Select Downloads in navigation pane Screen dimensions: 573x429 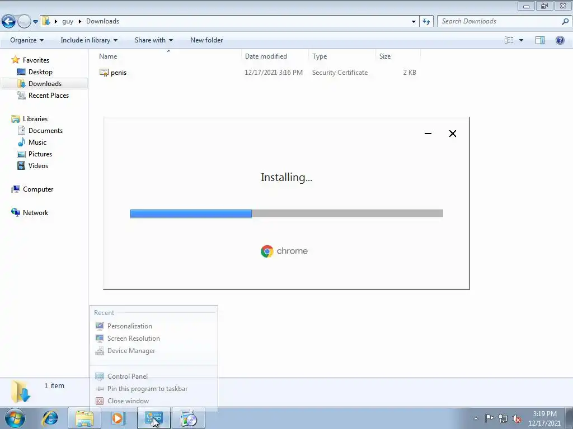tap(45, 84)
